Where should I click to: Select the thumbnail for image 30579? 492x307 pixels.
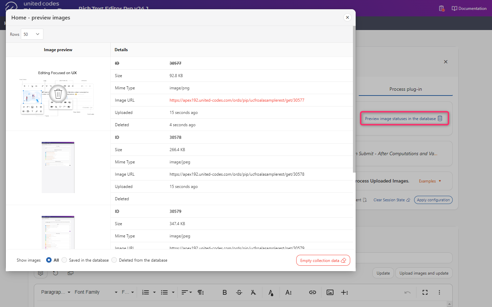pyautogui.click(x=58, y=232)
